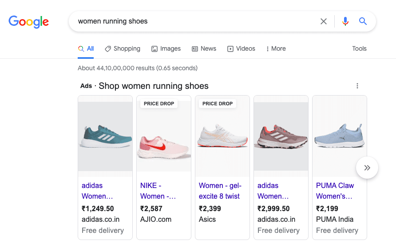This screenshot has width=396, height=248.
Task: Go to the Videos tab
Action: point(241,49)
